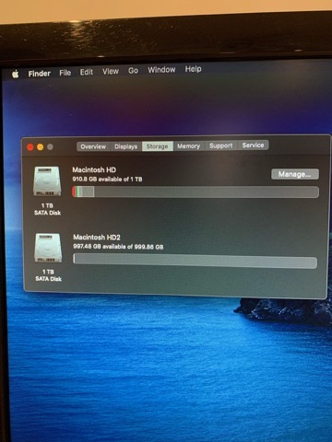Close the About This Mac window
This screenshot has height=442, width=332.
coord(30,147)
